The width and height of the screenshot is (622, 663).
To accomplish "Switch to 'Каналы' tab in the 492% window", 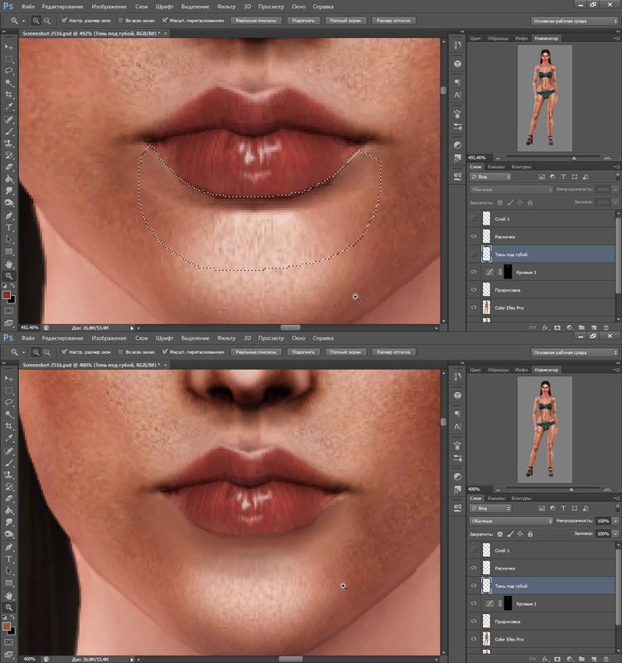I will point(496,167).
